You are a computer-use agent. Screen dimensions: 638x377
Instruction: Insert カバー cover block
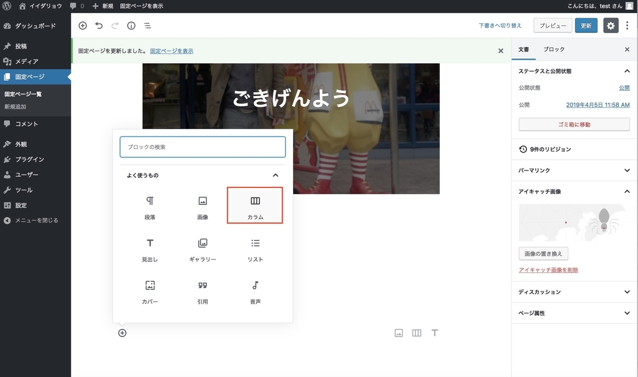(x=150, y=292)
